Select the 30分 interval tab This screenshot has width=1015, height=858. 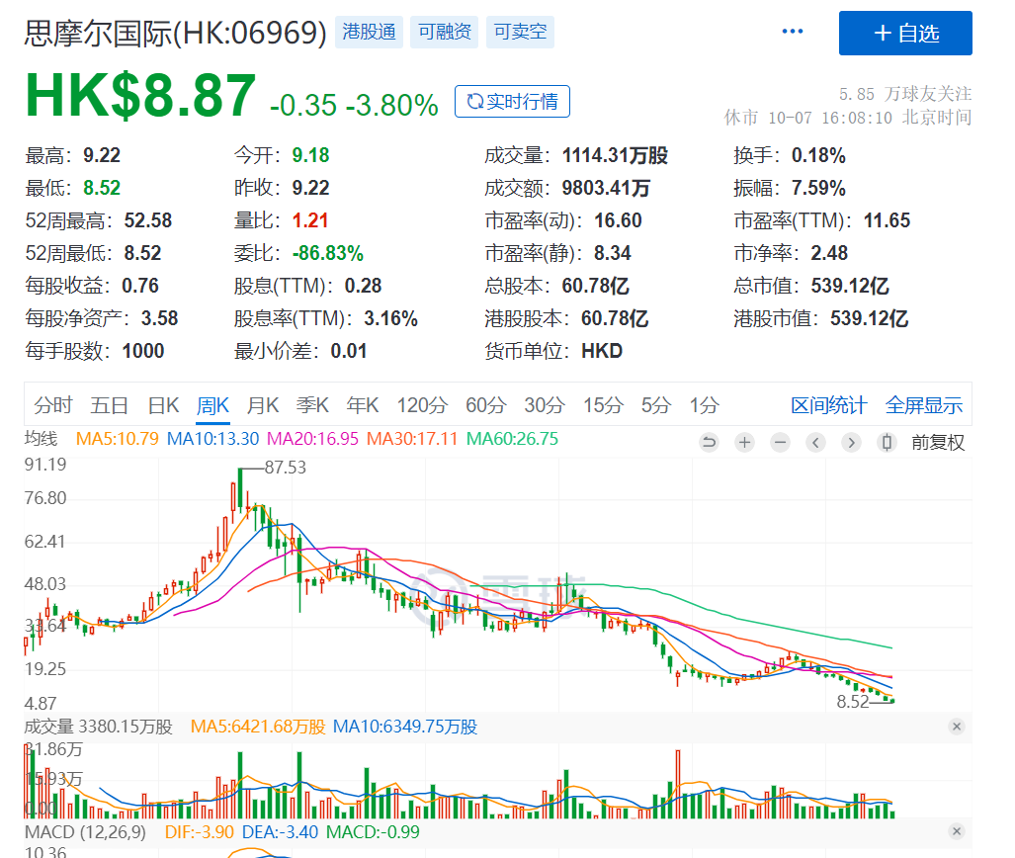[x=545, y=405]
